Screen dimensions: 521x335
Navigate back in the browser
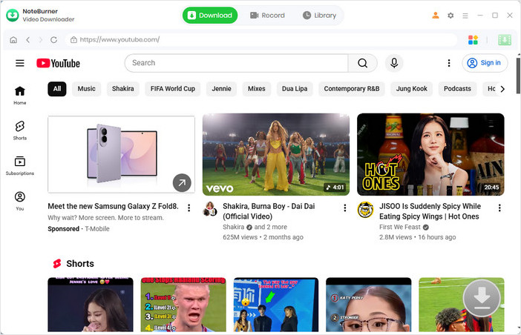[28, 40]
